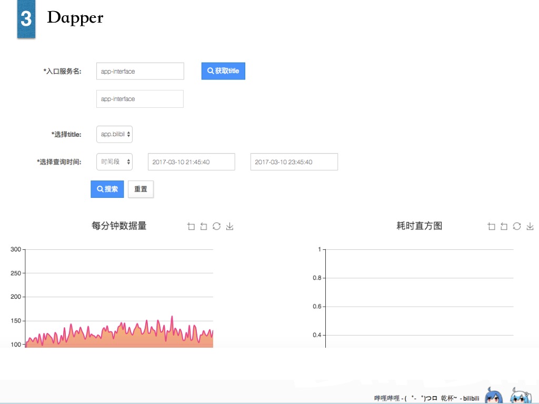Image resolution: width=539 pixels, height=404 pixels.
Task: Click the 300 y-axis label of data chart
Action: (x=16, y=249)
